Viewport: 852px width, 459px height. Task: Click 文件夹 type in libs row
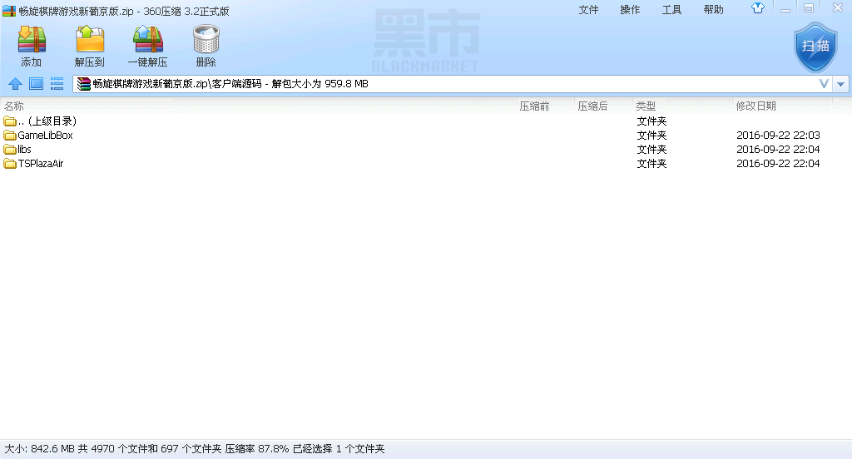[x=651, y=150]
